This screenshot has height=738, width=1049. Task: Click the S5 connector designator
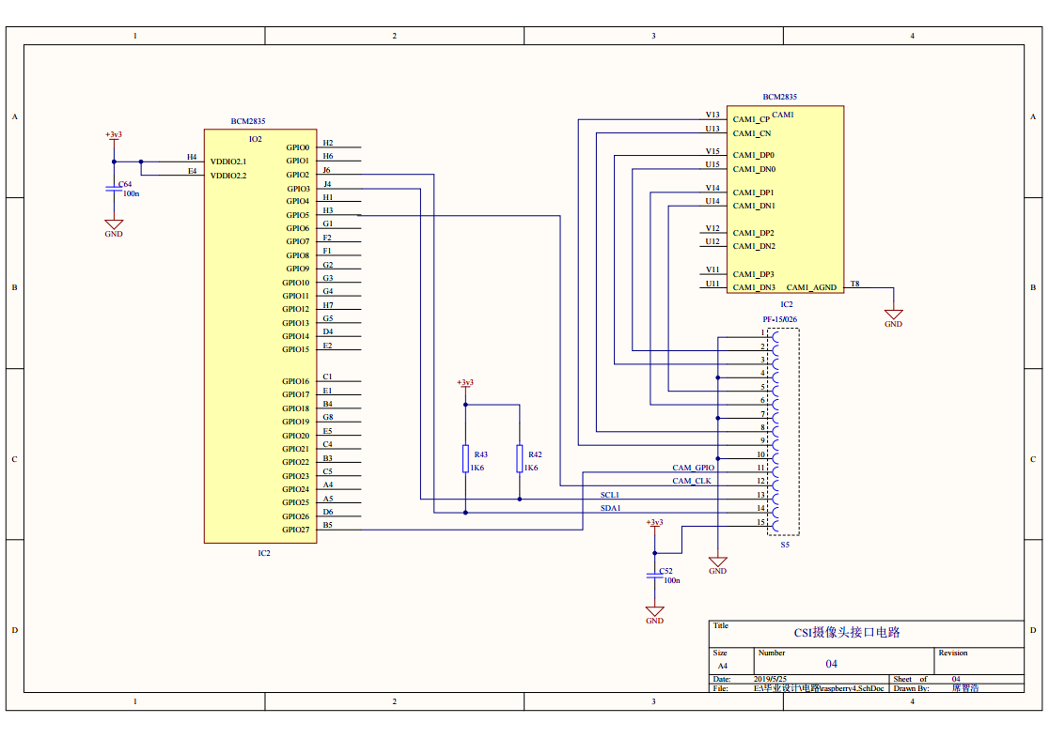(785, 545)
